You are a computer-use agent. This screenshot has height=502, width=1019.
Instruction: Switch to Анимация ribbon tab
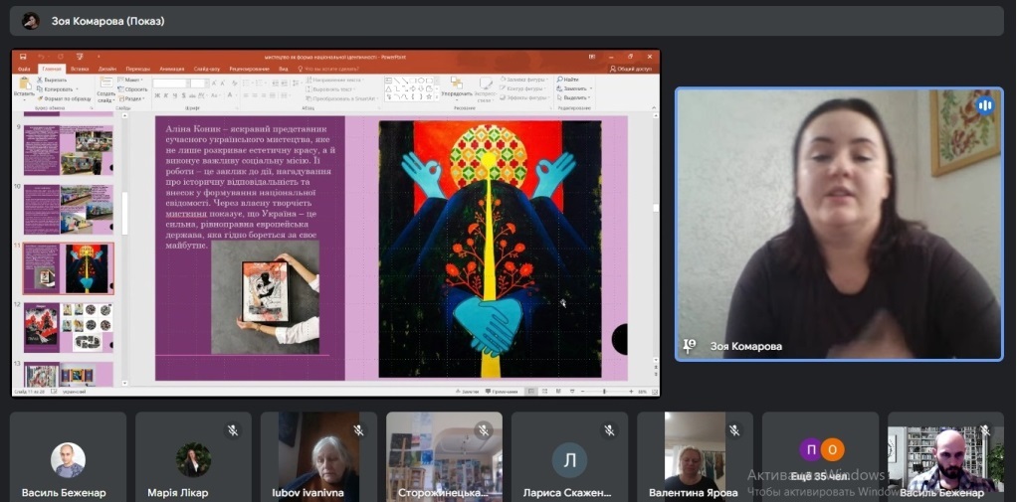pyautogui.click(x=171, y=69)
